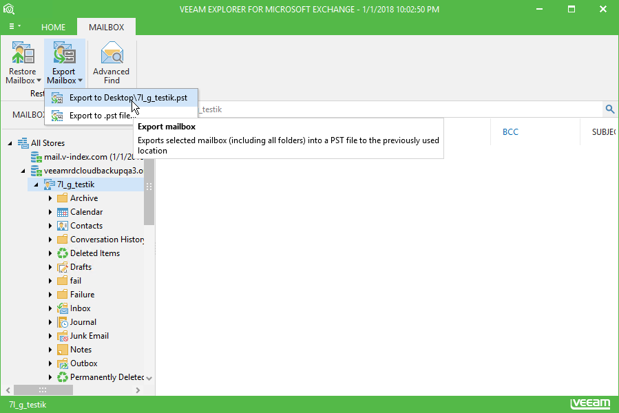The image size is (619, 413).
Task: Select the Notes folder label
Action: pyautogui.click(x=81, y=350)
